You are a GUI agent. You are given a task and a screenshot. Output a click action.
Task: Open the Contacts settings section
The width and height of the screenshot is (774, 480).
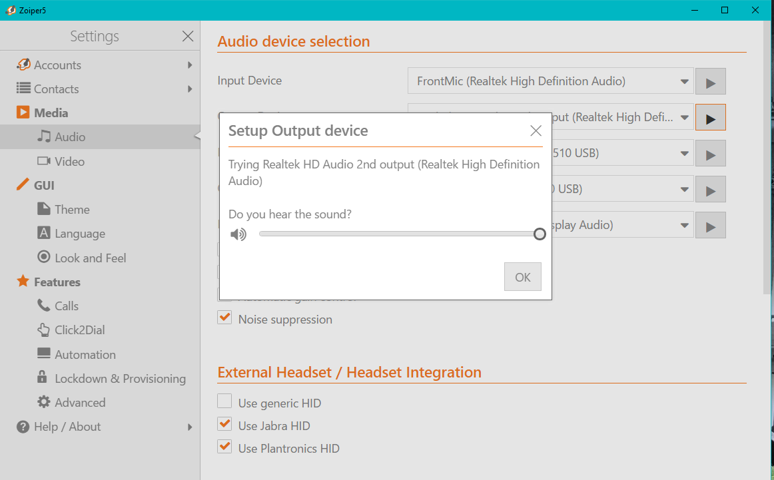(56, 89)
